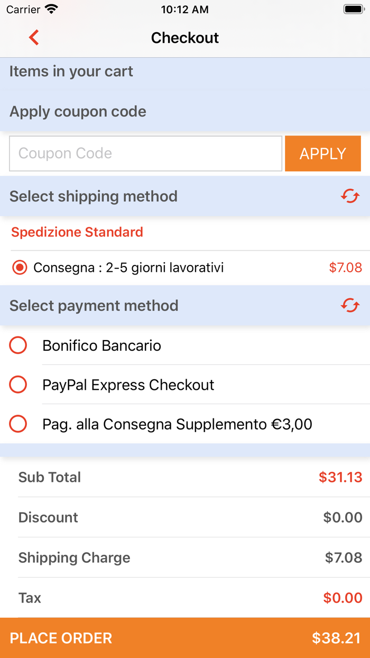Image resolution: width=370 pixels, height=658 pixels.
Task: Select Pag. alla Consegna Supplemento payment option
Action: pos(18,424)
